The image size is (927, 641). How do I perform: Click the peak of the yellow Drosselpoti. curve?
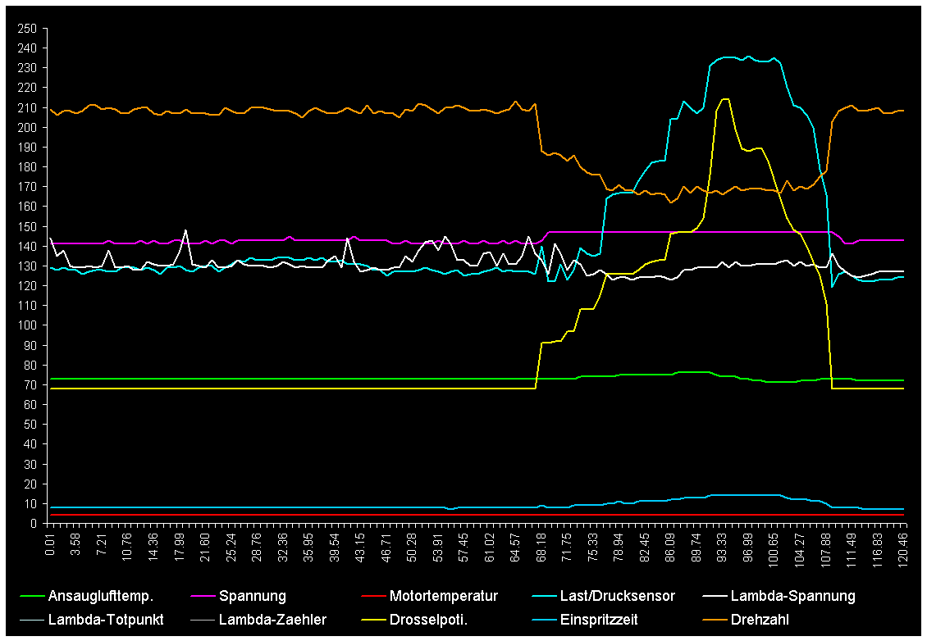724,99
